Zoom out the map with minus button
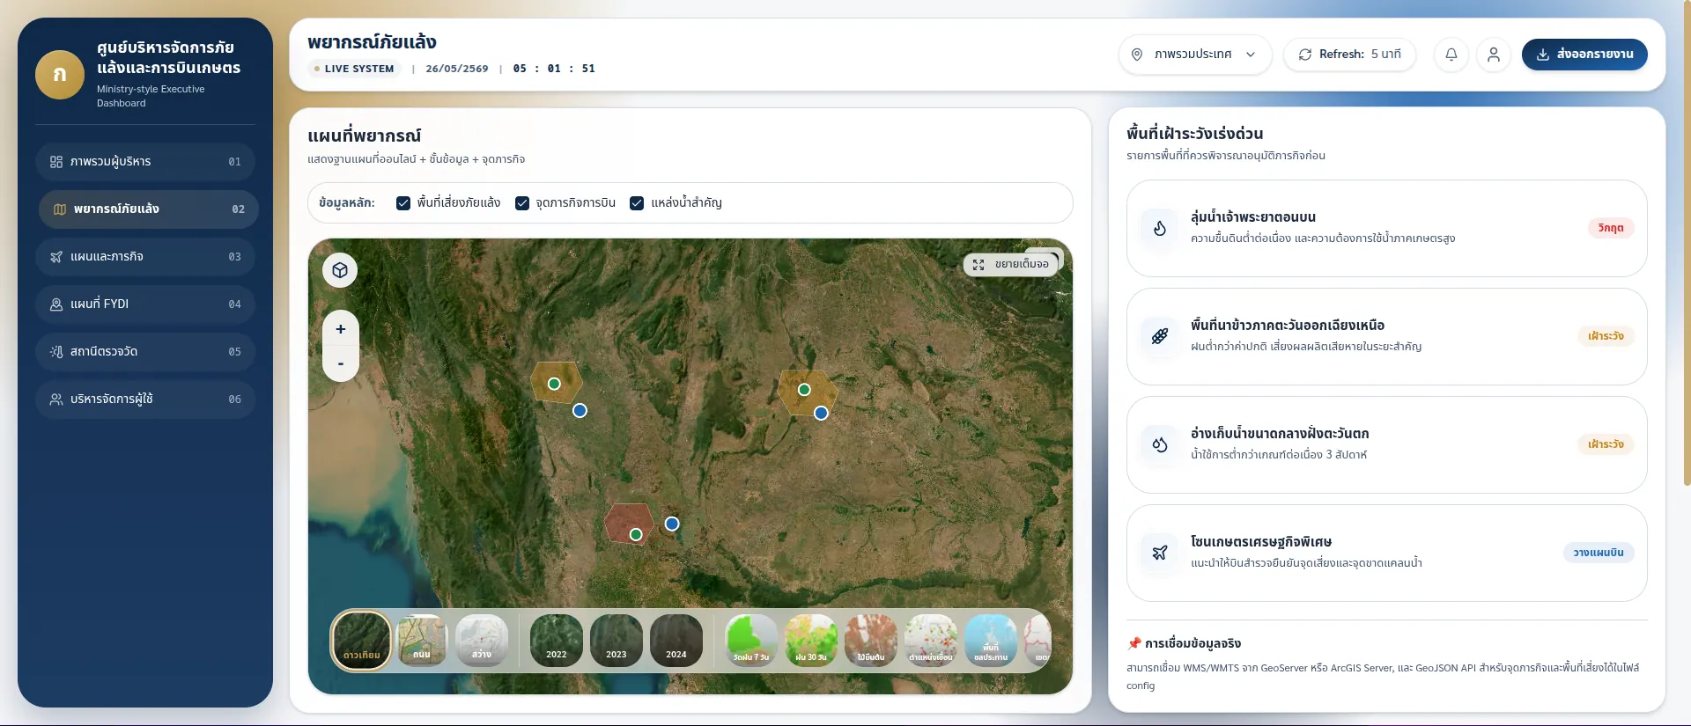1691x726 pixels. tap(340, 363)
